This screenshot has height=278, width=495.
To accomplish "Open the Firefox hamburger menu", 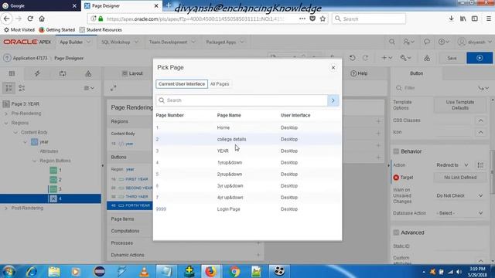I will tap(488, 19).
